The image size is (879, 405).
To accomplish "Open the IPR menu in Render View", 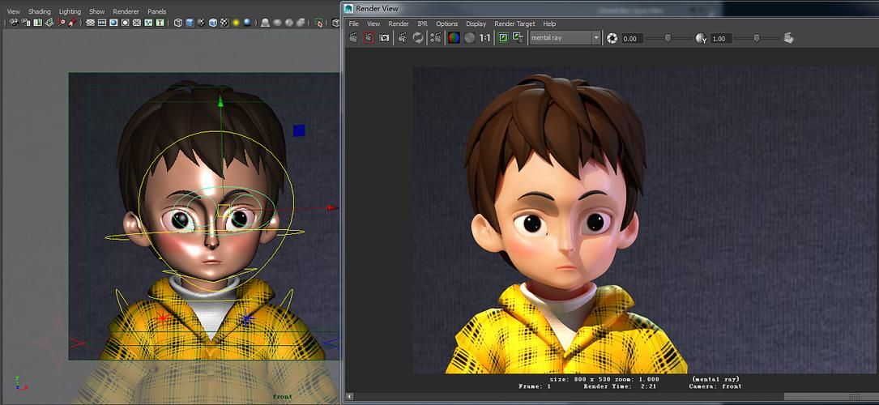I will tap(422, 23).
